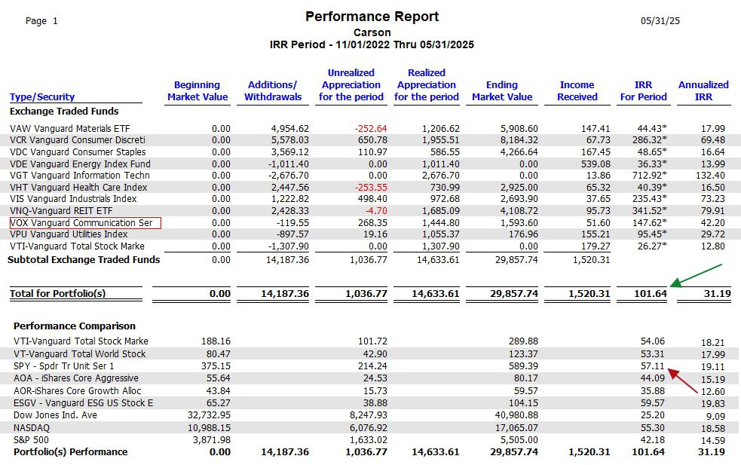
Task: Click 101.64 in the Total for Portfolio(s) row
Action: click(x=651, y=293)
